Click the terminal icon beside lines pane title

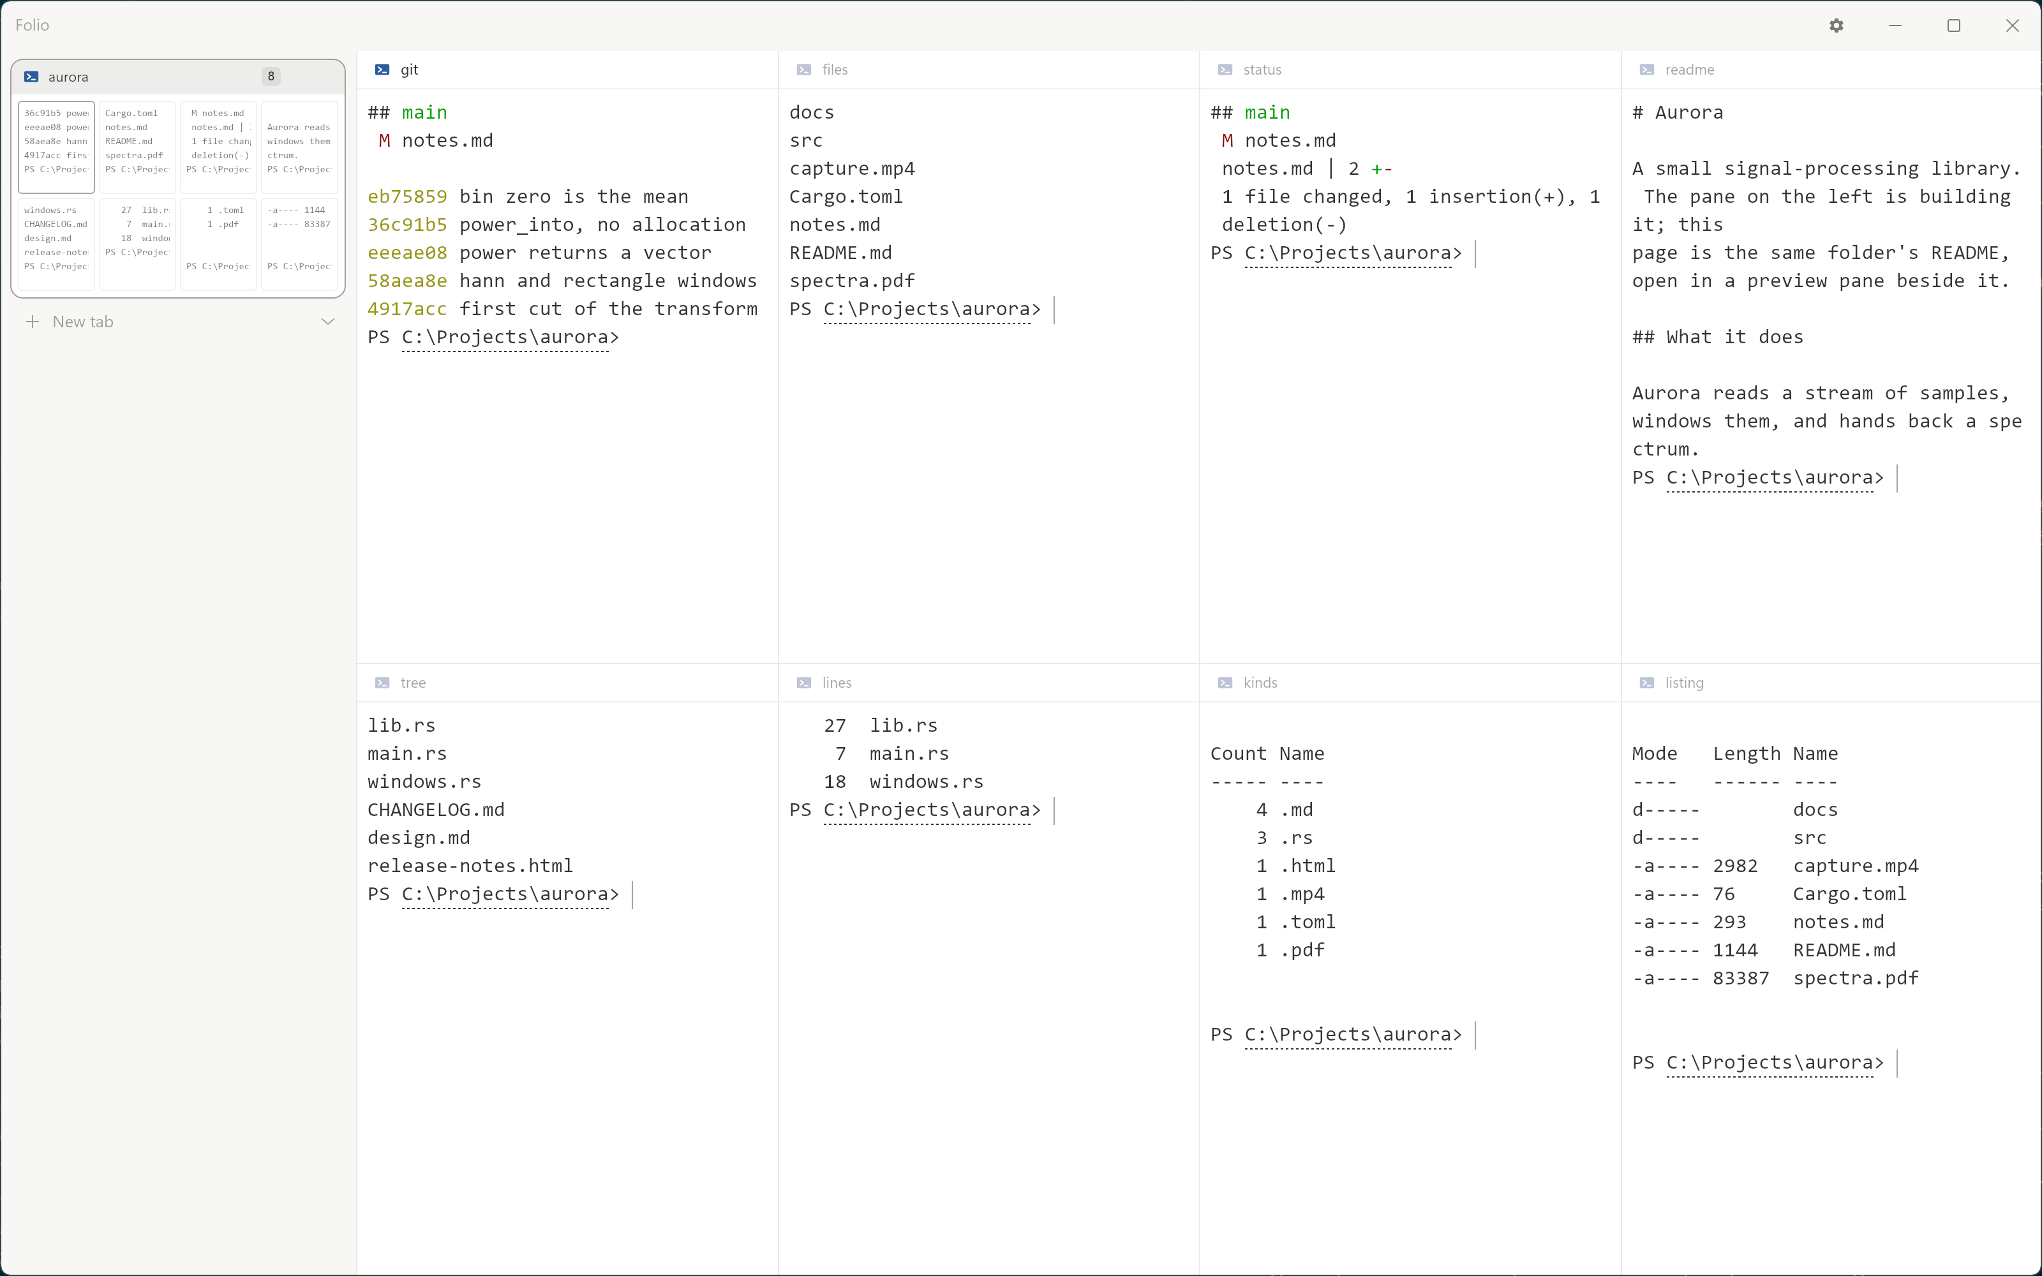pyautogui.click(x=804, y=683)
